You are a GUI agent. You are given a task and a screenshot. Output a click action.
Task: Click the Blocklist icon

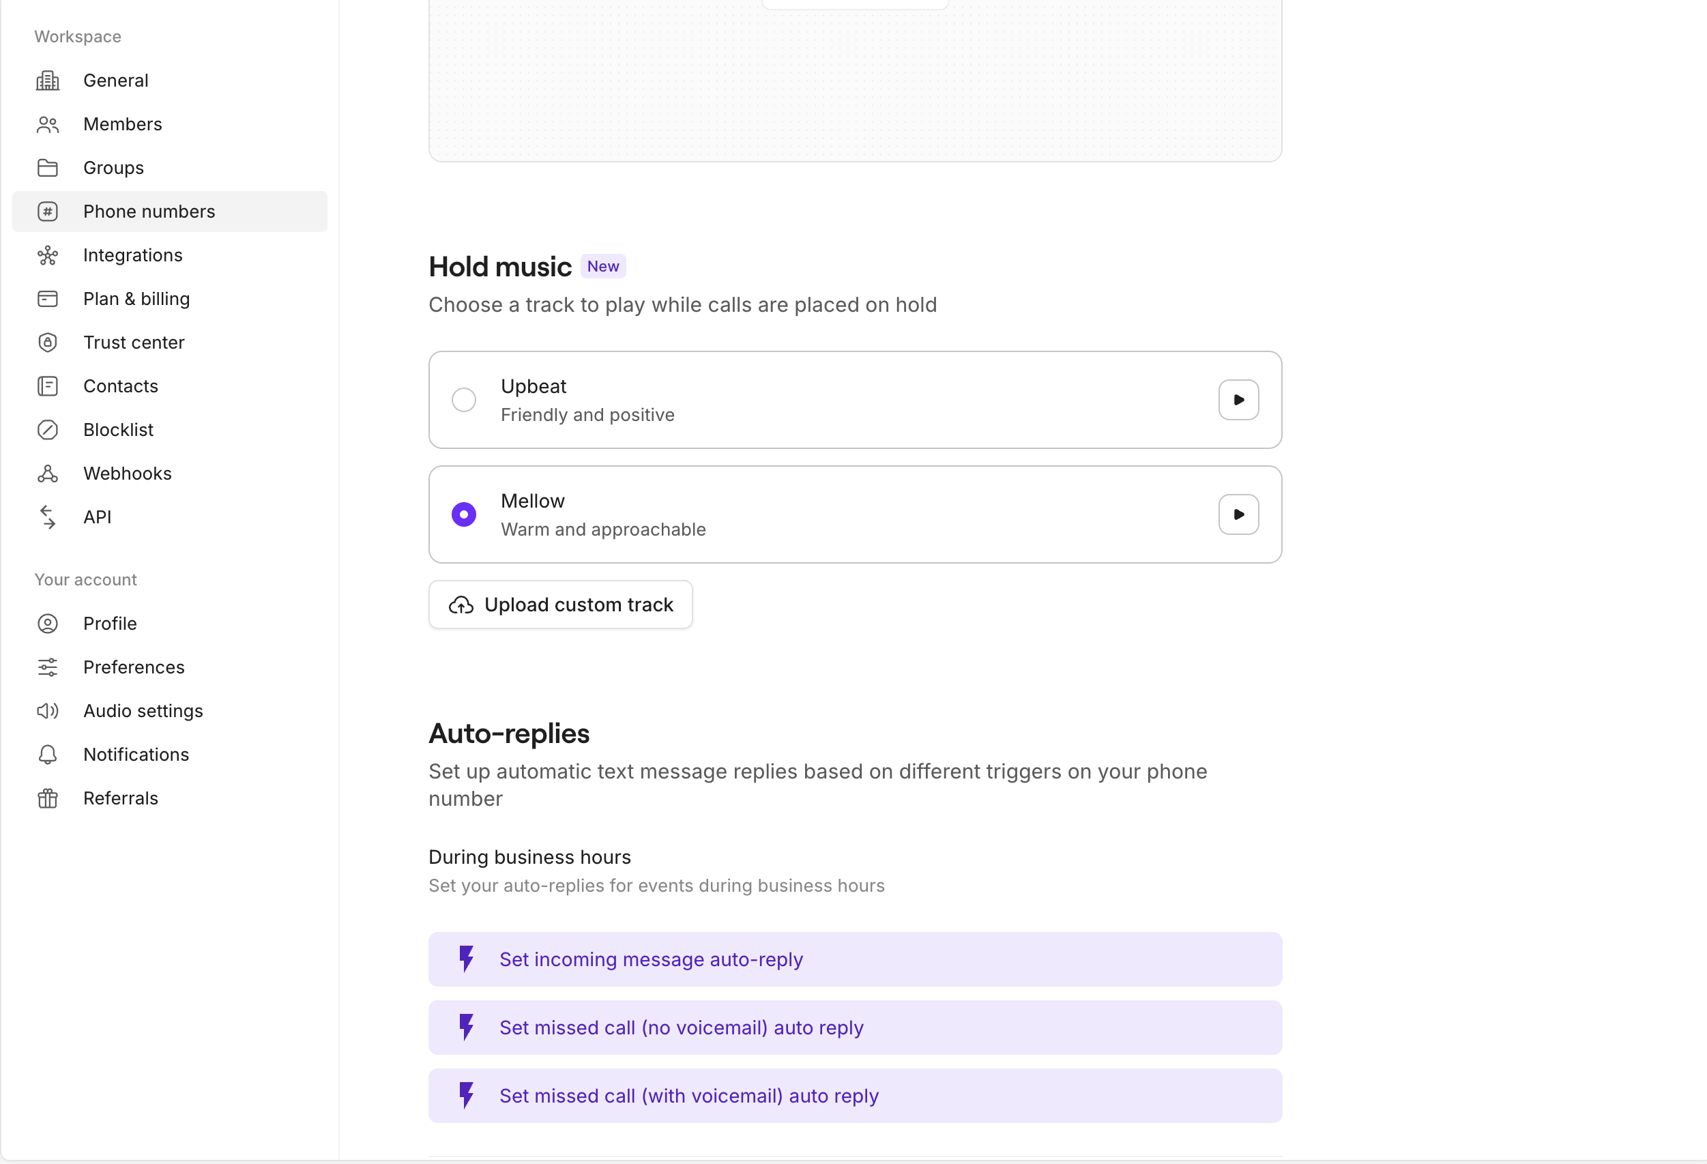(48, 430)
